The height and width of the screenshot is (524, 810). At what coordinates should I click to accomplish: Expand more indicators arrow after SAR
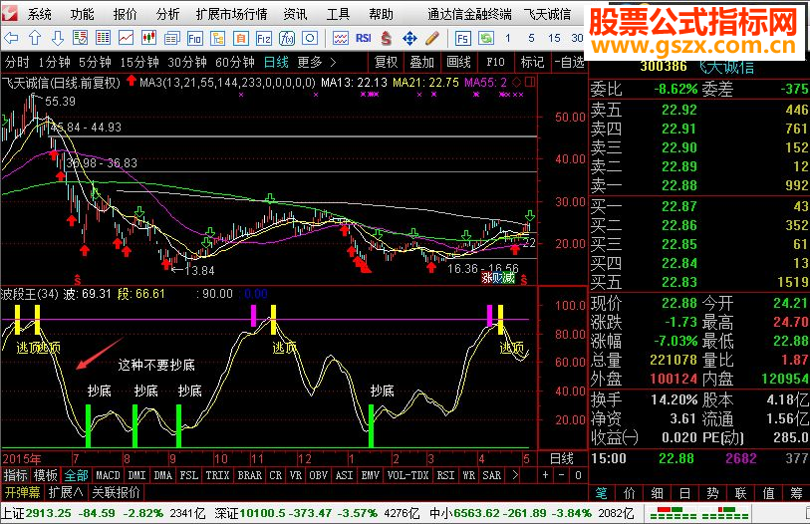coord(514,475)
